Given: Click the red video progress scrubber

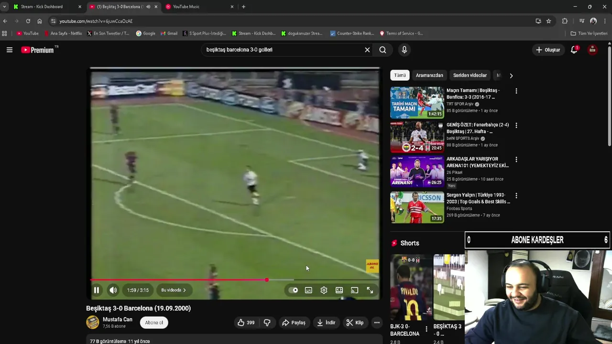Looking at the screenshot, I should (x=266, y=280).
